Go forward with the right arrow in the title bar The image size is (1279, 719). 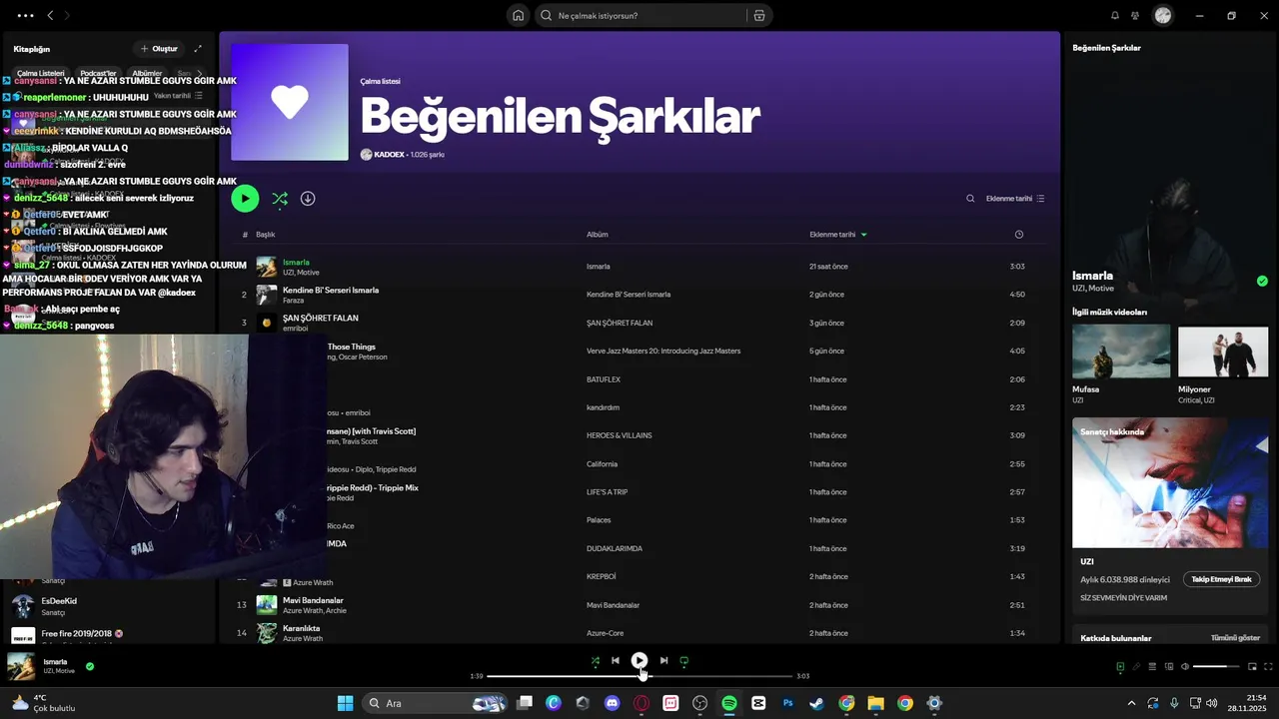coord(67,16)
